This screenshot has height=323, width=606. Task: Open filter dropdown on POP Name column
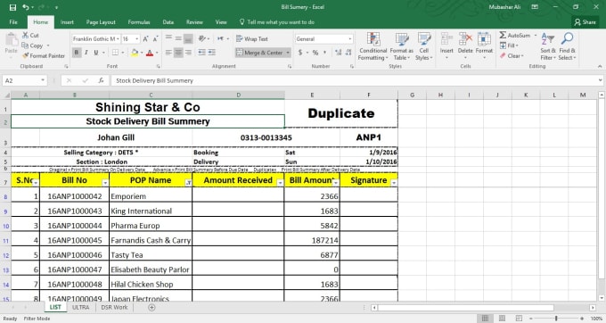pos(188,183)
